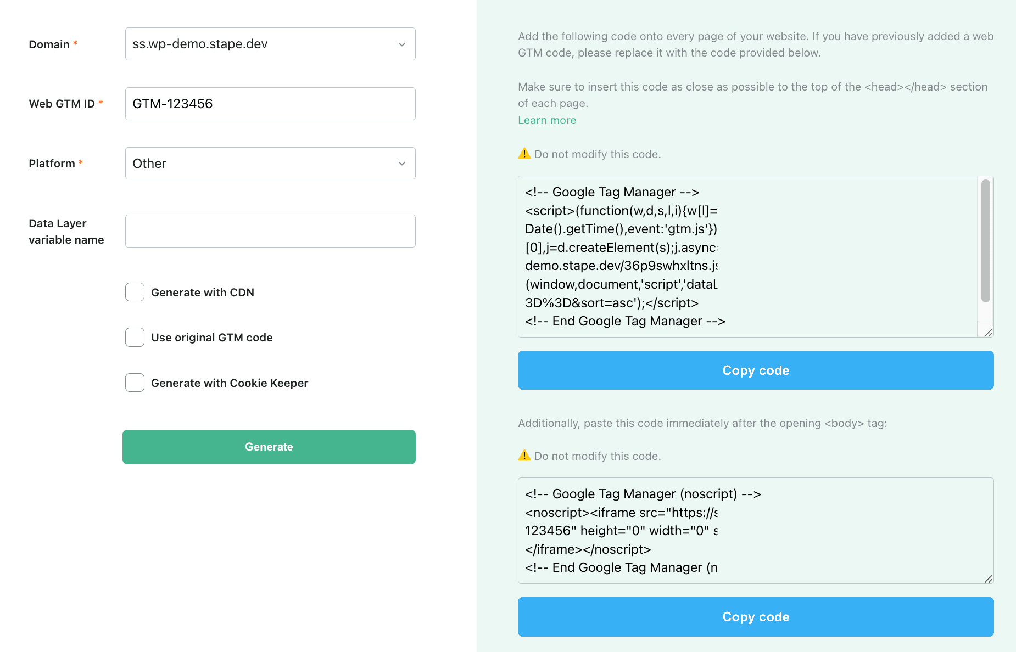Image resolution: width=1016 pixels, height=652 pixels.
Task: Click the Web GTM ID field
Action: [x=270, y=103]
